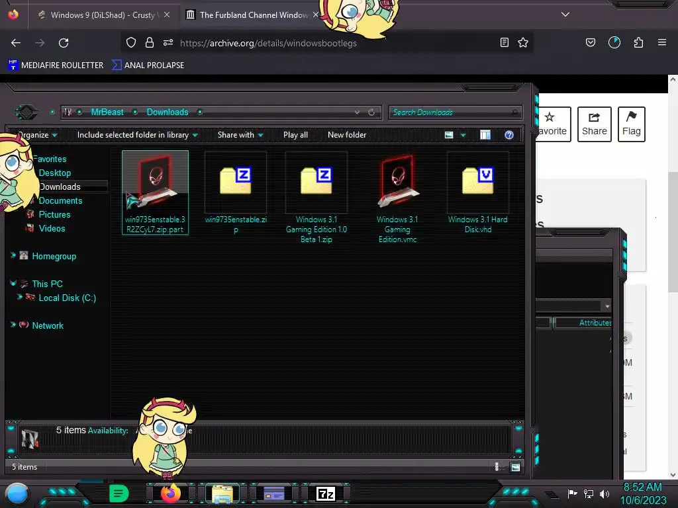This screenshot has width=678, height=508.
Task: Collapse the This PC tree node
Action: [x=13, y=283]
